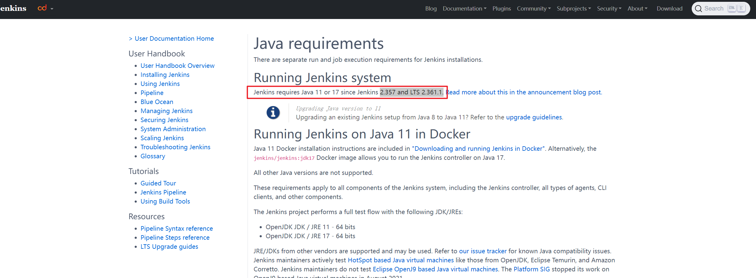Open the Security dropdown menu
The width and height of the screenshot is (756, 278).
tap(609, 8)
